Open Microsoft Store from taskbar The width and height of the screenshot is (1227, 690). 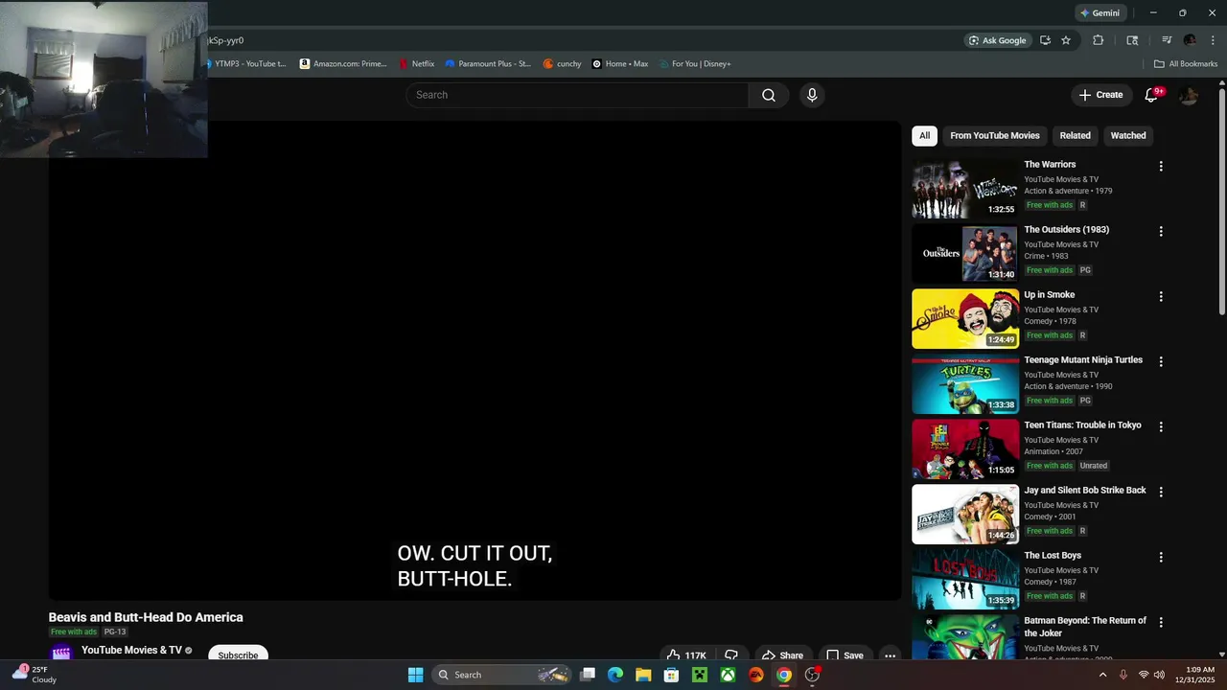tap(672, 675)
